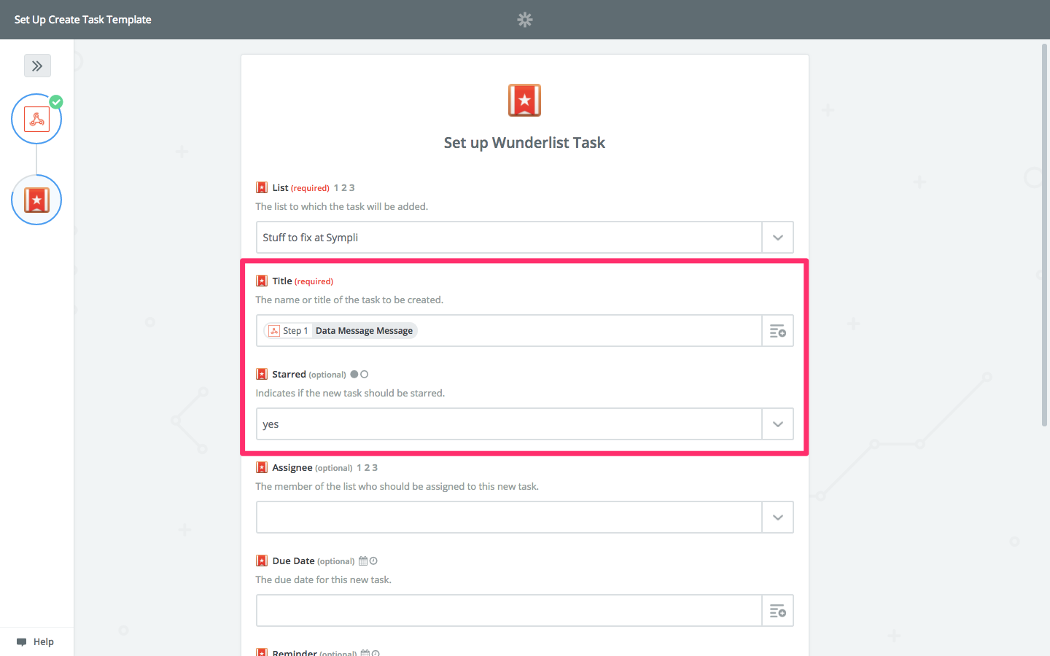Expand the sidebar with double chevron button

[x=37, y=66]
